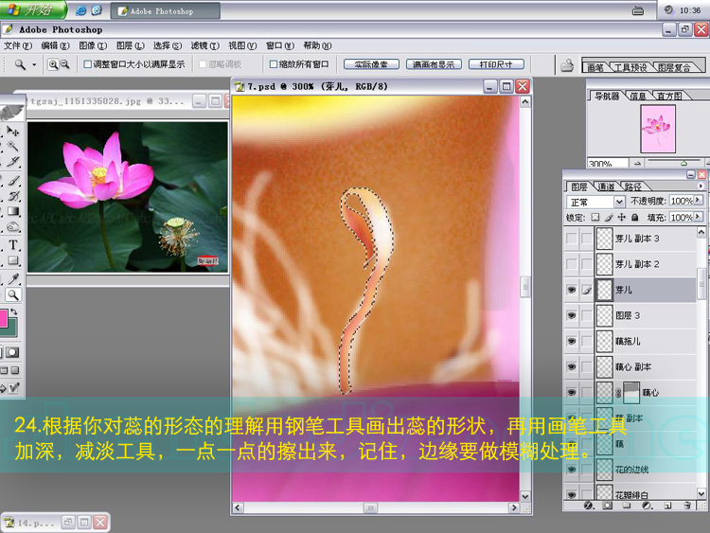
Task: Select the Sponge/Dodge tool
Action: tap(12, 227)
